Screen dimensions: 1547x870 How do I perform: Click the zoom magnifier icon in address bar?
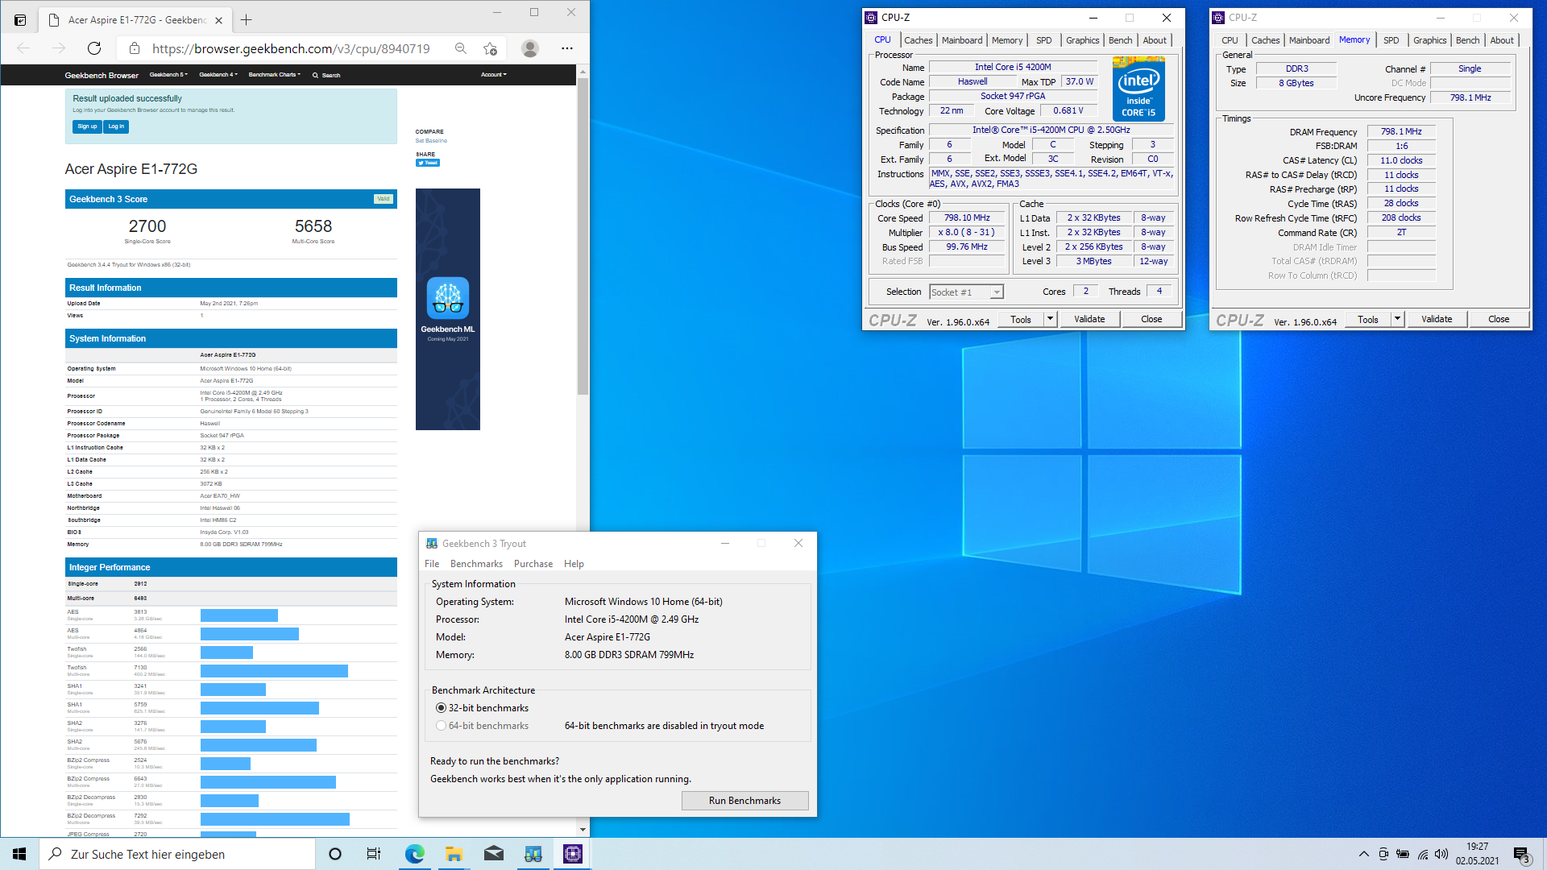(x=461, y=48)
